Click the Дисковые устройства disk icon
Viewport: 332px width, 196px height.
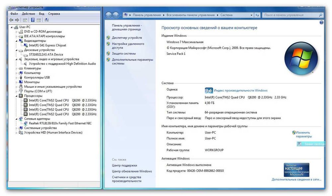point(21,50)
